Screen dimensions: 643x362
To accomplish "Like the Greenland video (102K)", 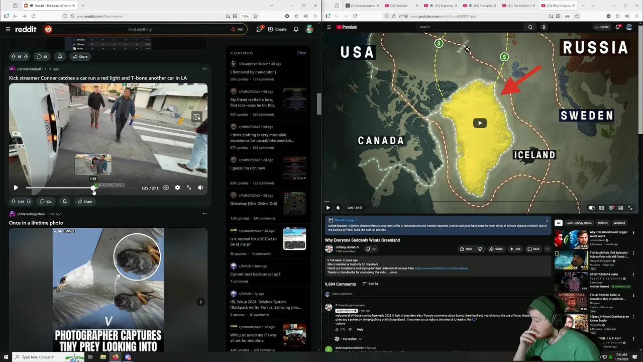I will click(x=465, y=249).
